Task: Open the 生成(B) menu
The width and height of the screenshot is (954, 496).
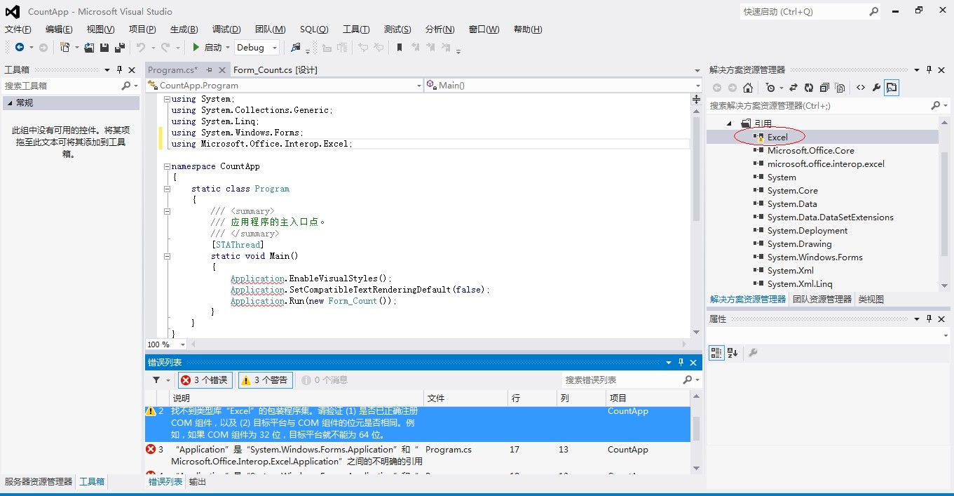Action: coord(184,29)
